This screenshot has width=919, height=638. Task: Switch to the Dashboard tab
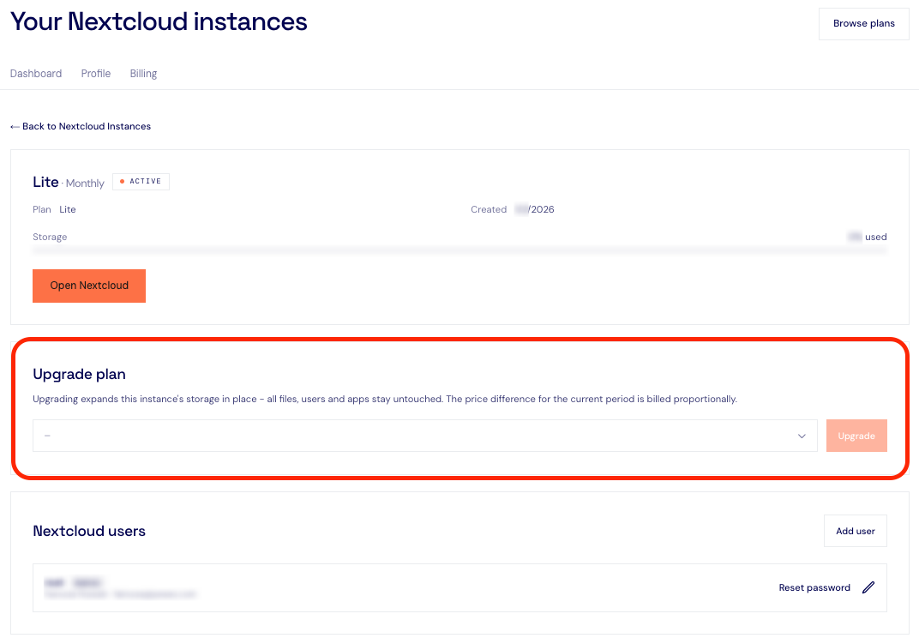coord(36,73)
